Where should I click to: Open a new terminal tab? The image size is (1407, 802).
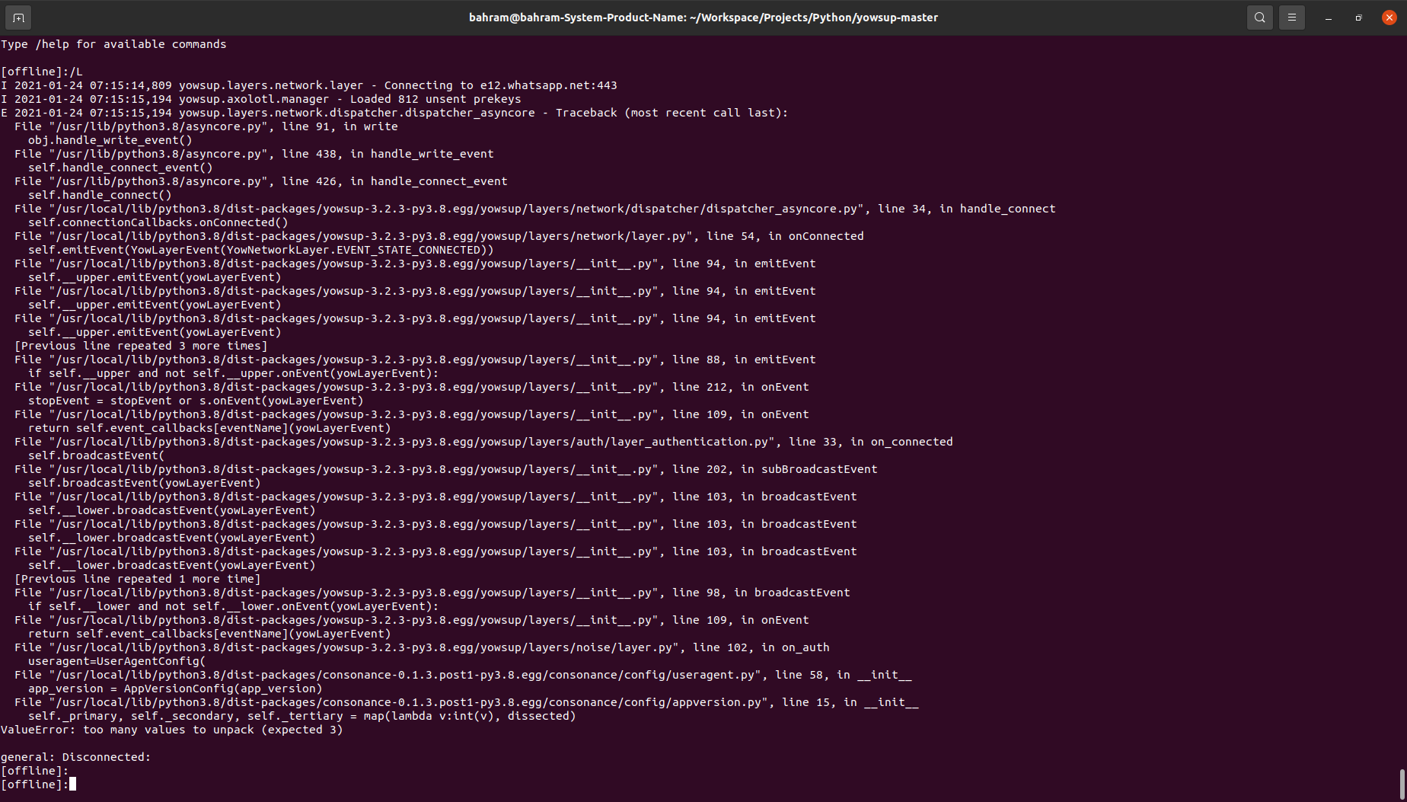pos(18,18)
